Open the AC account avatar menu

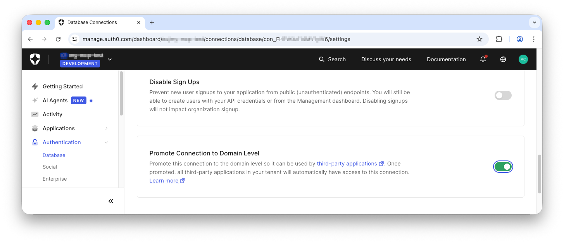tap(523, 59)
